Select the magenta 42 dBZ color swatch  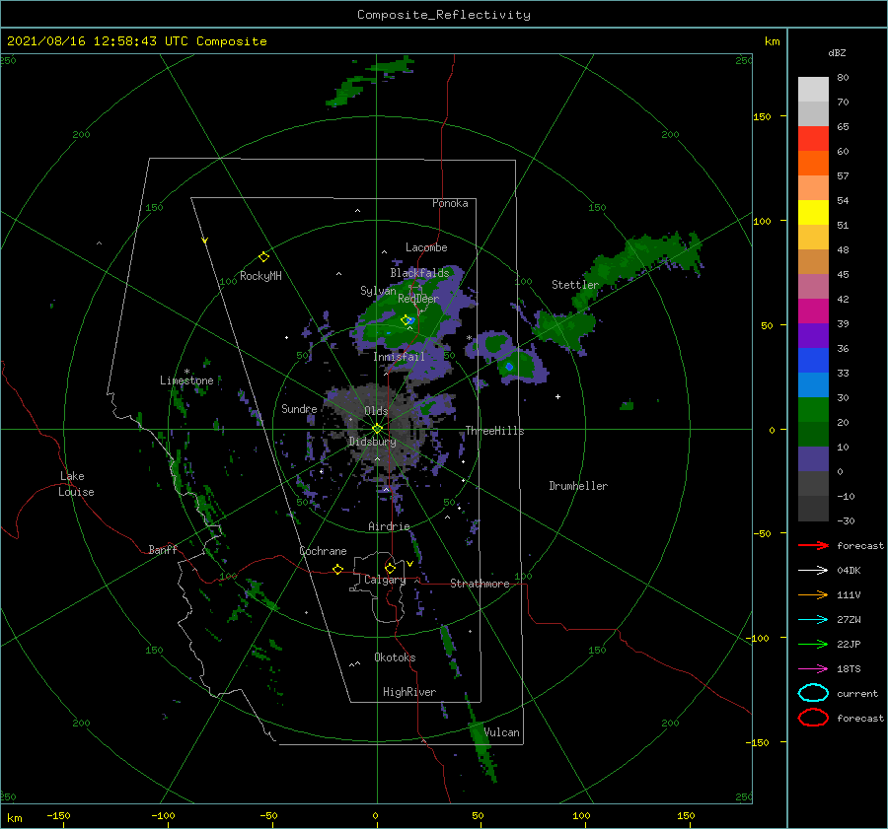pyautogui.click(x=813, y=311)
